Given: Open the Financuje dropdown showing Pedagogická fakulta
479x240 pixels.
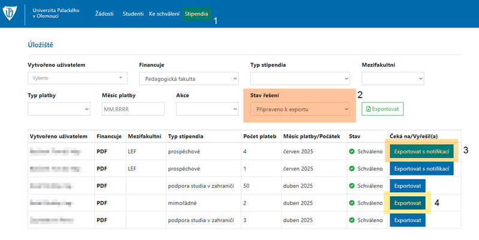Looking at the screenshot, I should tap(188, 78).
